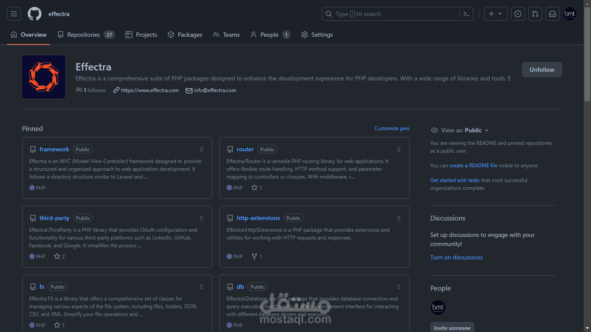This screenshot has width=591, height=332.
Task: Open the framework repository link
Action: pyautogui.click(x=54, y=150)
